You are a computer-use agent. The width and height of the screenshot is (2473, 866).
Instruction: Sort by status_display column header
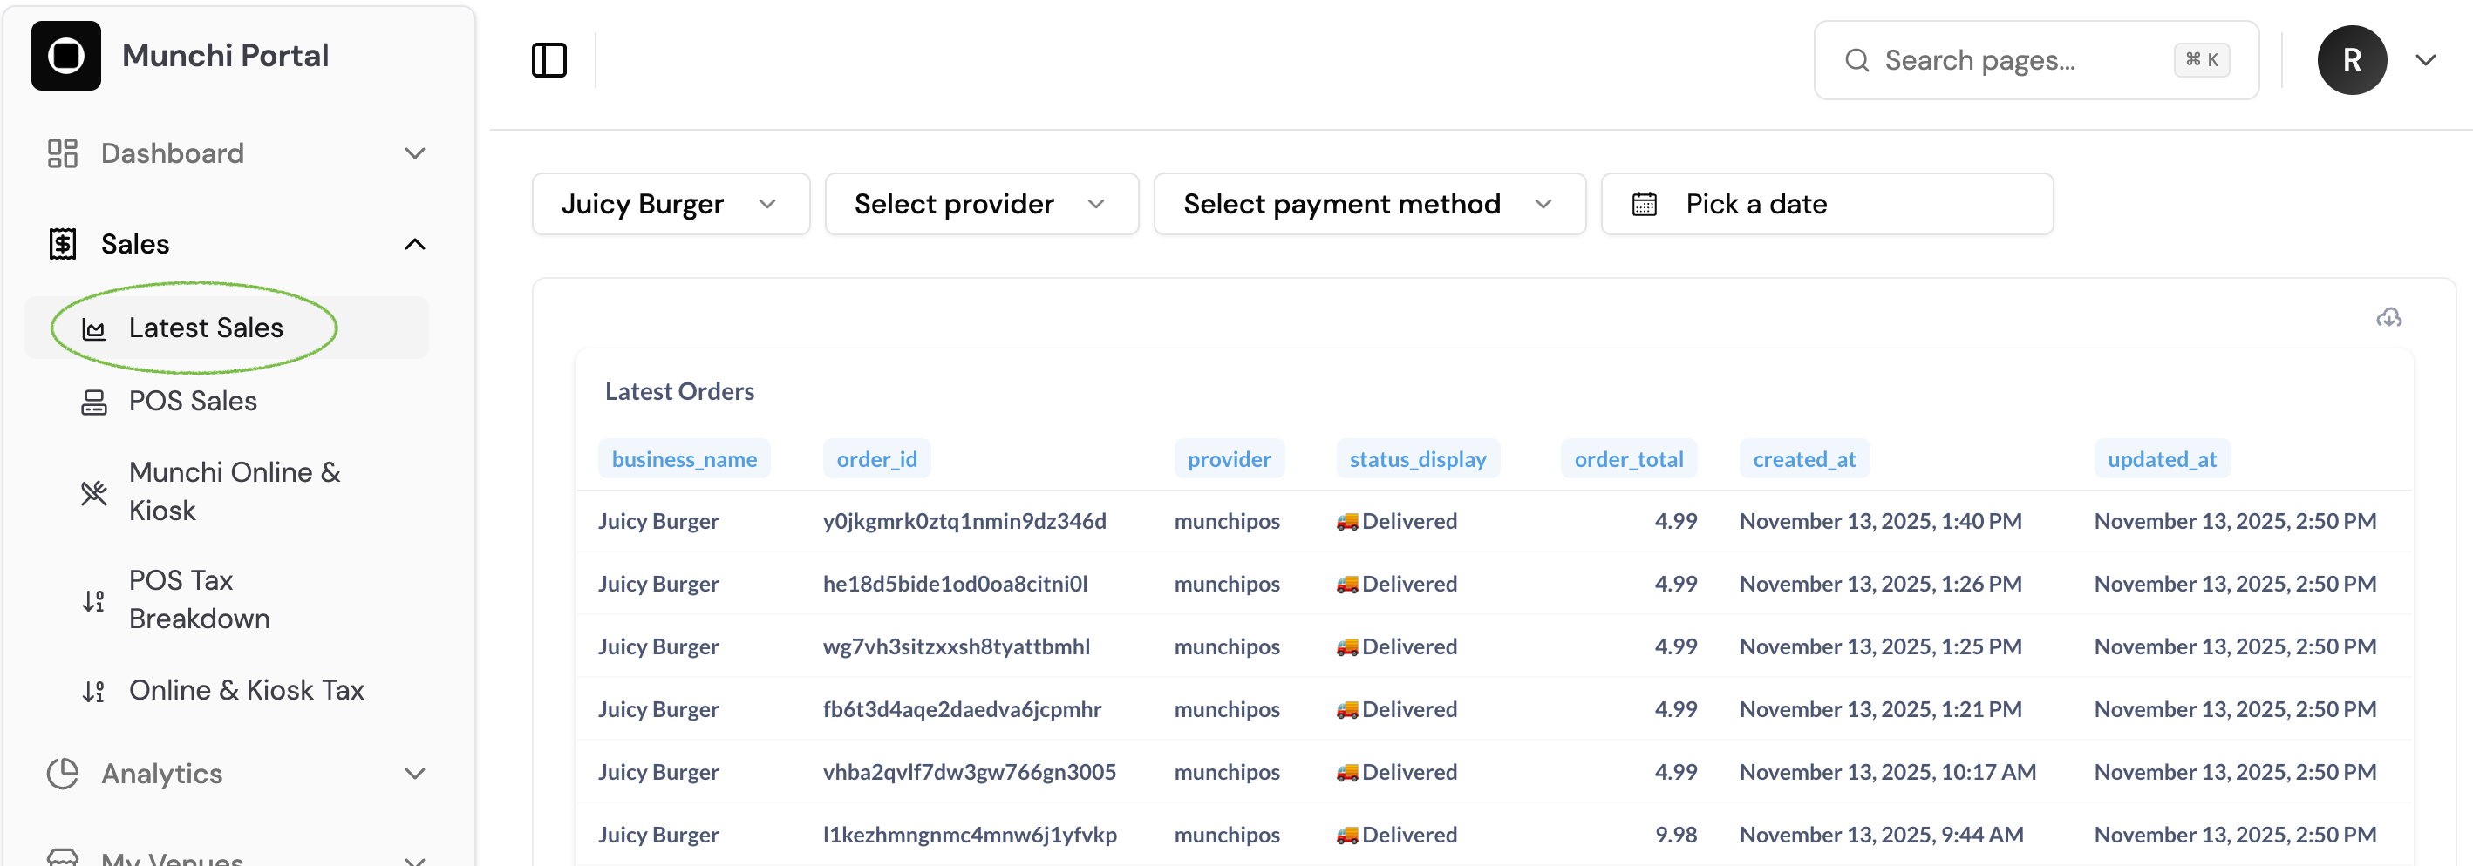(1418, 459)
